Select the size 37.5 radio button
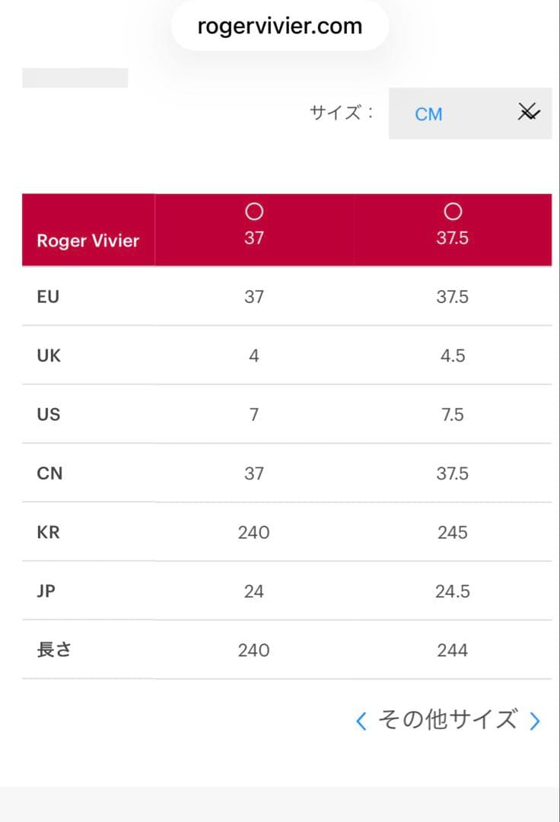Image resolution: width=560 pixels, height=822 pixels. pyautogui.click(x=453, y=212)
